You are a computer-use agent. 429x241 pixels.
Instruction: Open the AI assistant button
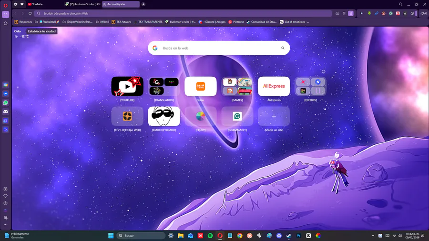point(424,13)
